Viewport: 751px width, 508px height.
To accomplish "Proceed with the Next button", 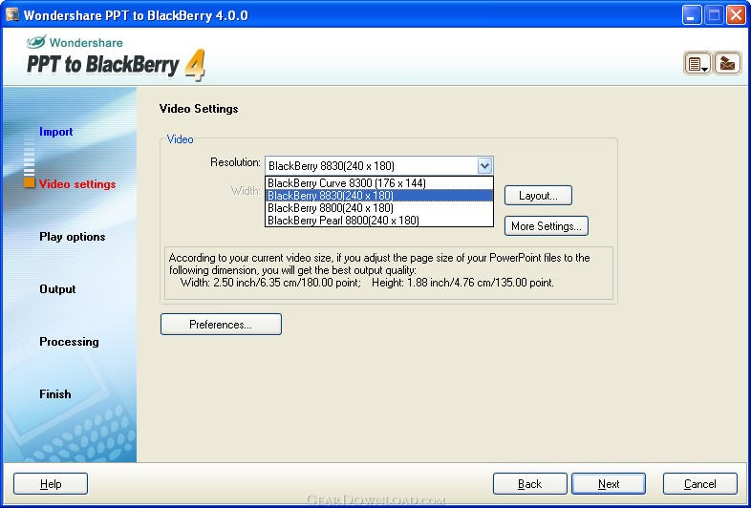I will point(609,484).
